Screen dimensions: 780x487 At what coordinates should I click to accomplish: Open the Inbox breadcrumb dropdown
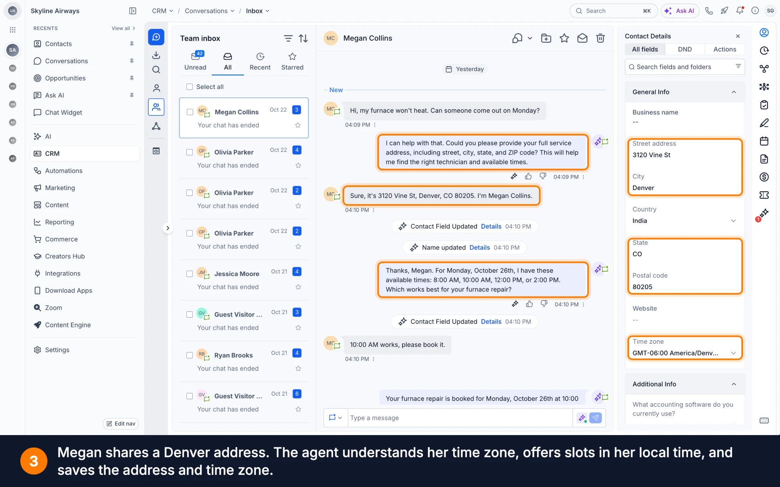[257, 11]
